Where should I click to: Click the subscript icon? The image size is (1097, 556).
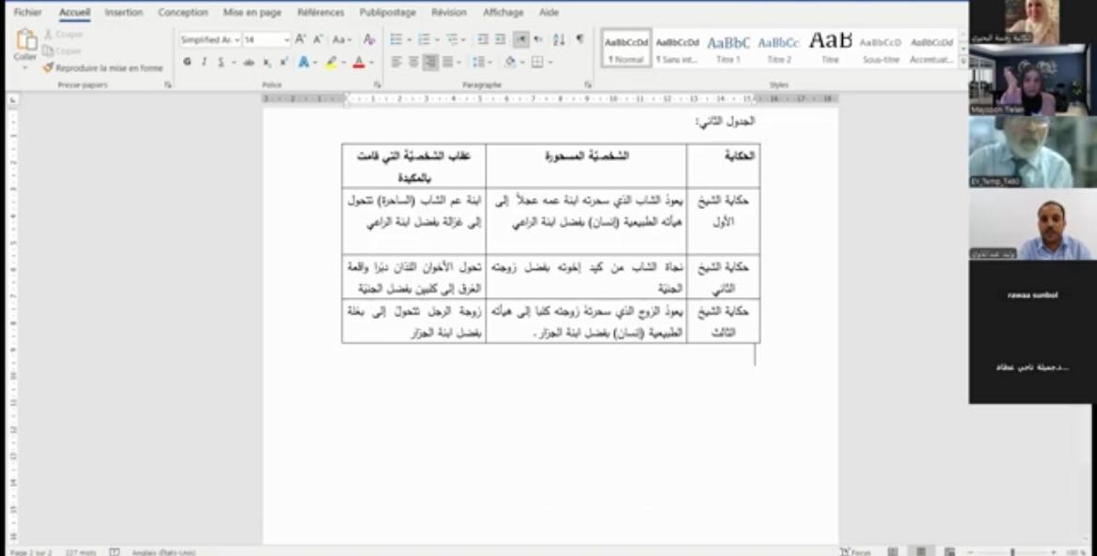(x=267, y=62)
